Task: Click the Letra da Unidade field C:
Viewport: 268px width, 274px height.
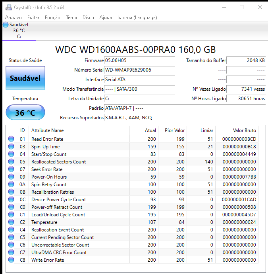Action: tap(139, 99)
